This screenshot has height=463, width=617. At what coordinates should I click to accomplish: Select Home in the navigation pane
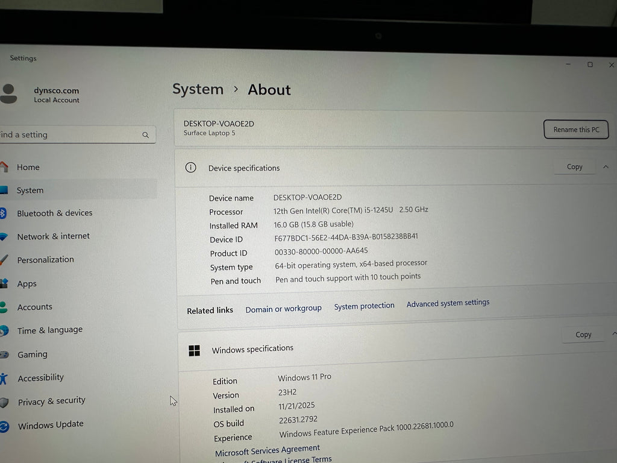(x=28, y=167)
